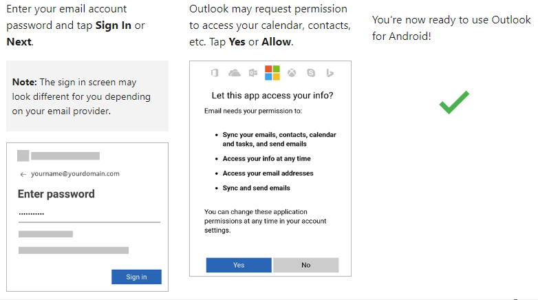Click the Note about sign in screen

(x=87, y=96)
